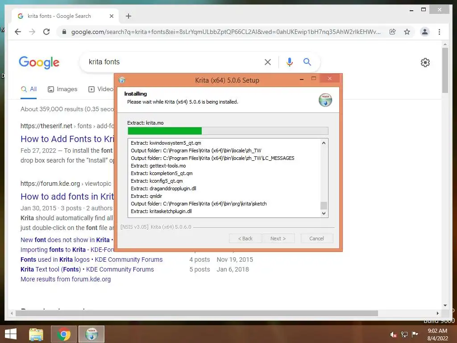Click install log scroll up arrow

pyautogui.click(x=324, y=143)
